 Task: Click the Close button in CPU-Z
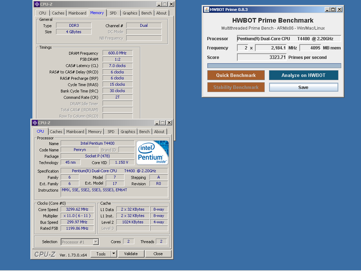158,254
